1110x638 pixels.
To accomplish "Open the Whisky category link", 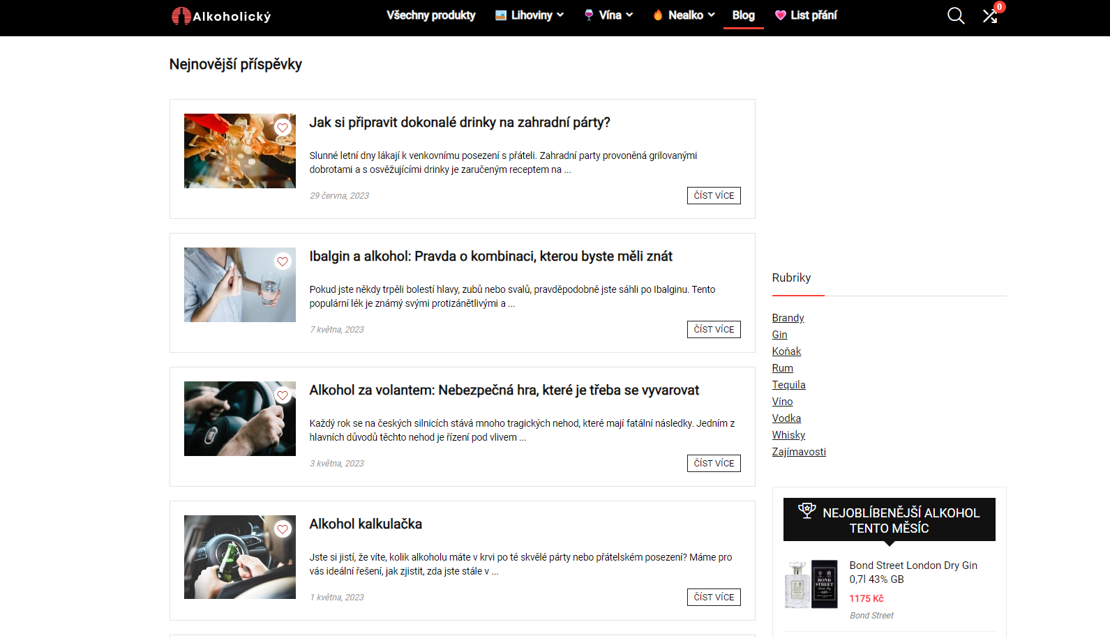I will (788, 435).
